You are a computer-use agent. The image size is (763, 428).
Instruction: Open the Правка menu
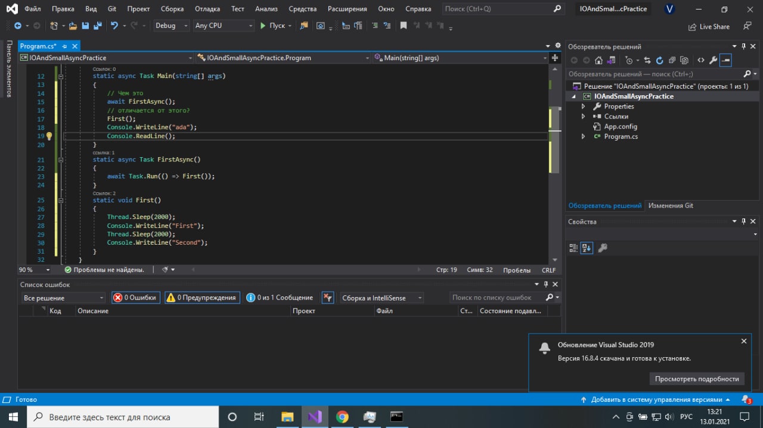[63, 9]
